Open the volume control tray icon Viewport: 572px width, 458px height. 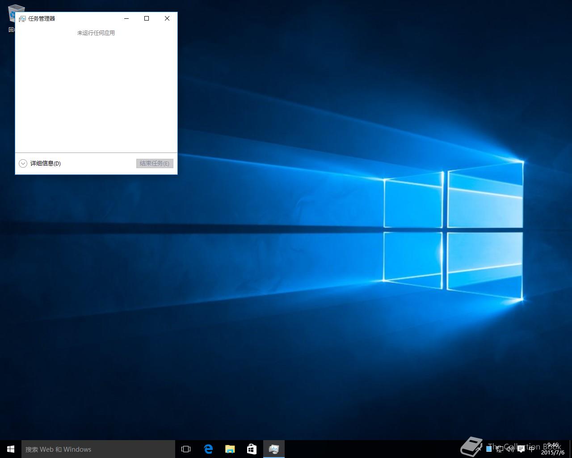[510, 449]
